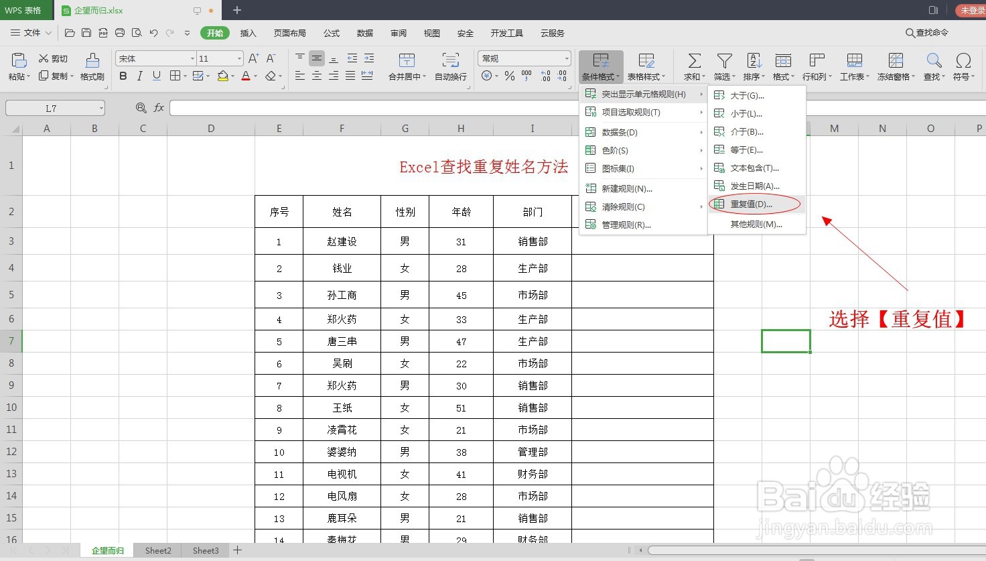Toggle top vertical alignment
This screenshot has height=561, width=986.
tap(300, 59)
